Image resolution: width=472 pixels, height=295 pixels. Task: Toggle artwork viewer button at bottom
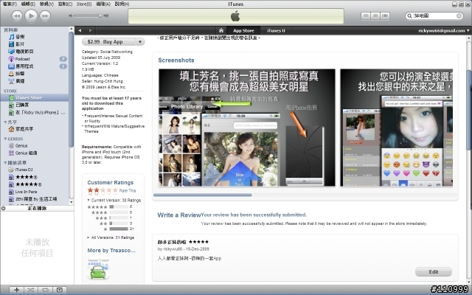point(60,290)
